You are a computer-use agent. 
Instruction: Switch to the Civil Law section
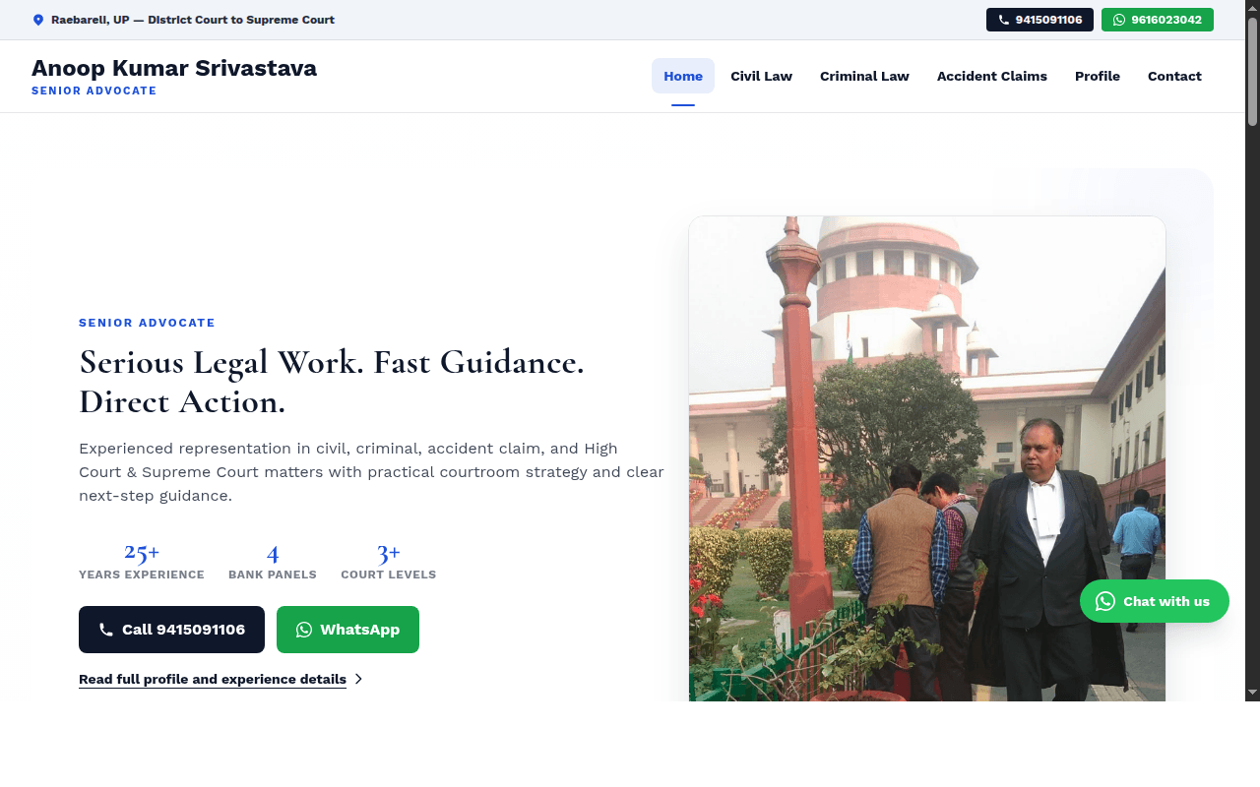pyautogui.click(x=761, y=76)
